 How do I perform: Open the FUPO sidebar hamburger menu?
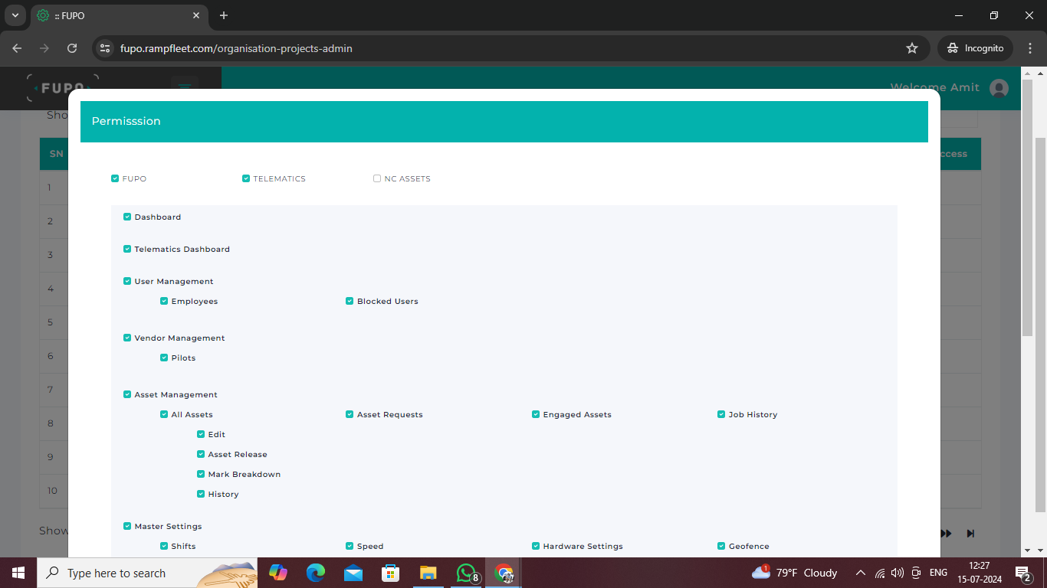tap(184, 87)
